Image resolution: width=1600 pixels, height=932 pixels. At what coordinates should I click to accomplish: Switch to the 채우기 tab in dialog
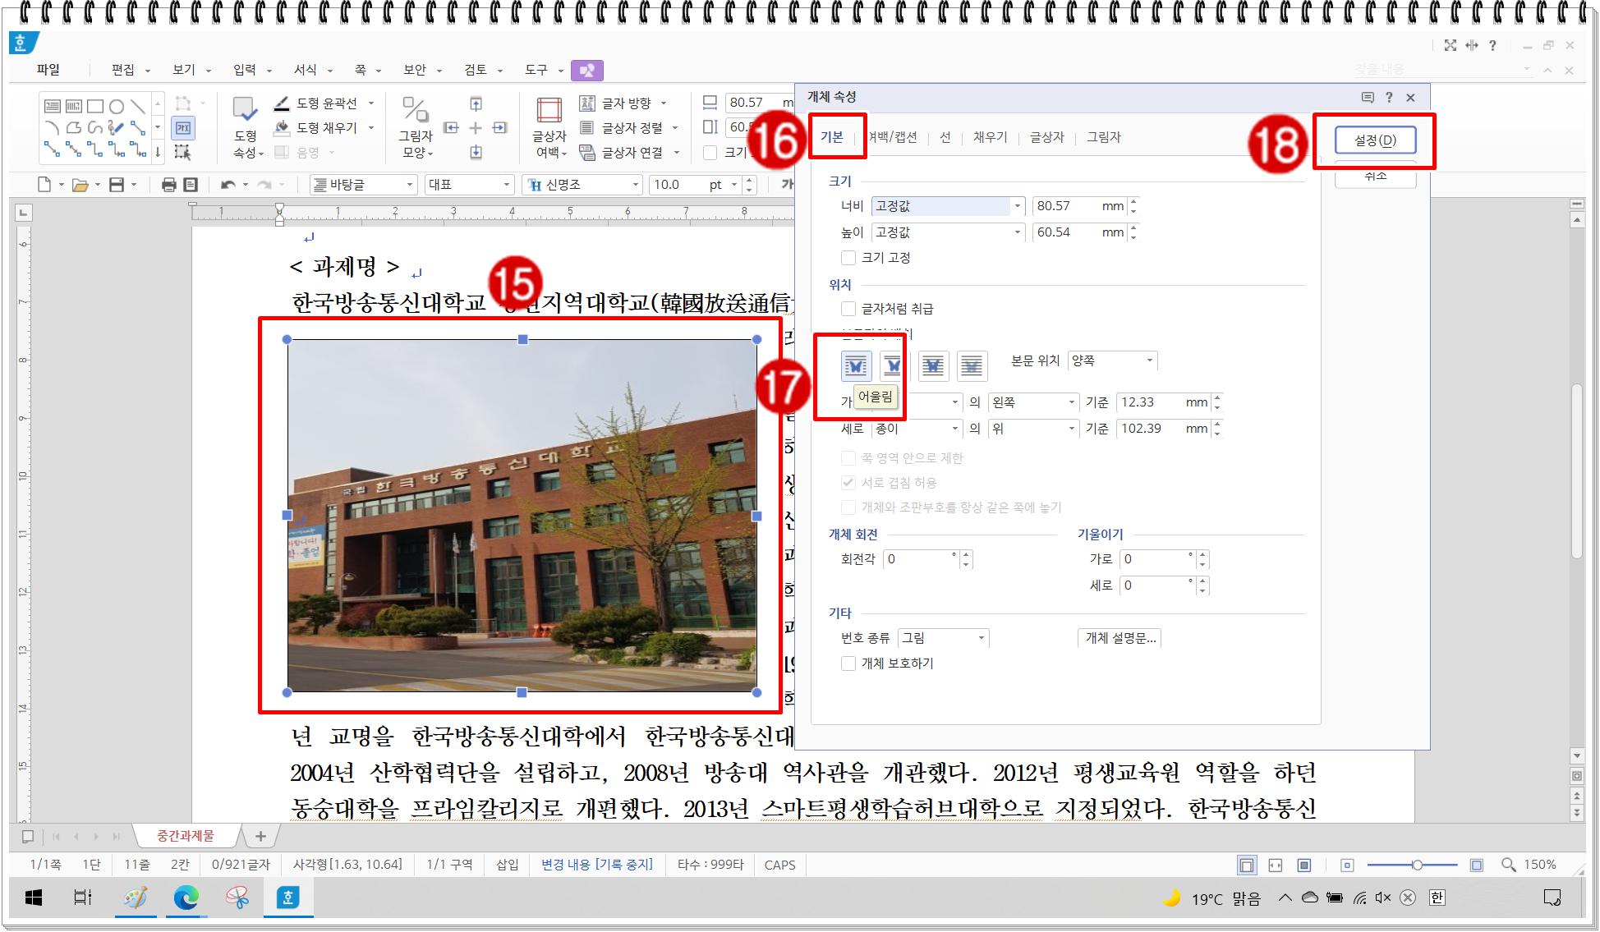click(x=991, y=138)
